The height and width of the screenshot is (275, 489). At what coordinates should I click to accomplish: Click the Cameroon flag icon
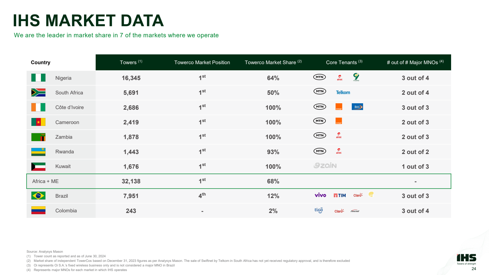coord(38,122)
